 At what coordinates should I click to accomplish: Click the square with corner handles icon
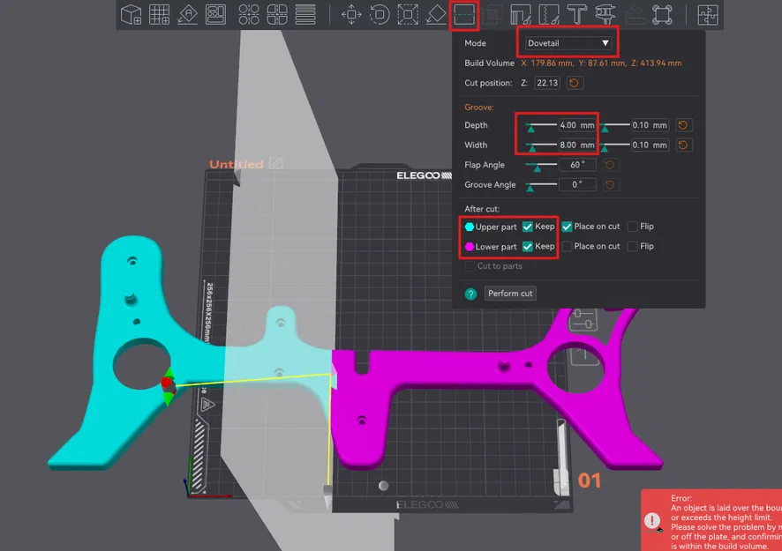tap(662, 14)
